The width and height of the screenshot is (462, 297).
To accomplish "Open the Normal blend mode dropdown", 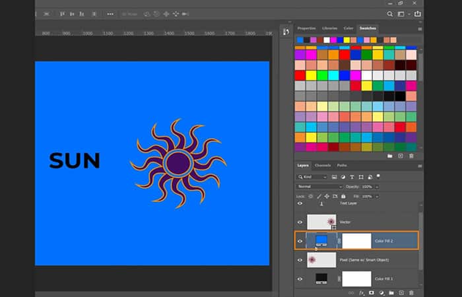I will (319, 187).
